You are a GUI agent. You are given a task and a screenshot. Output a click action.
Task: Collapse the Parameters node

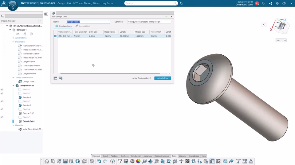pos(13,42)
